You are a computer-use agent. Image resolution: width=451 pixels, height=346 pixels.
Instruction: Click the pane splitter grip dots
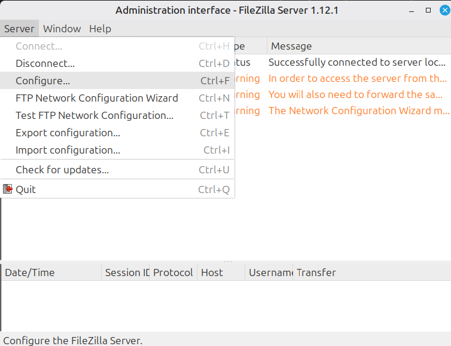tap(227, 262)
